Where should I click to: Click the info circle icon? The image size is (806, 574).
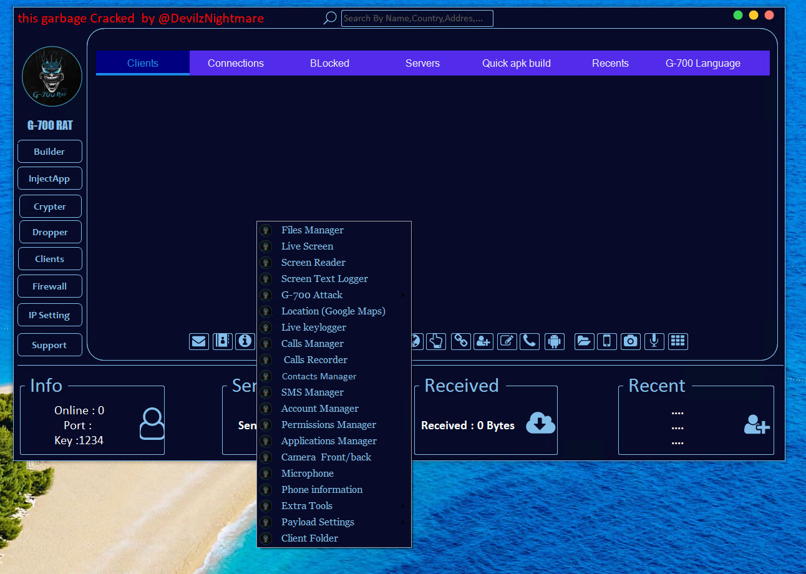click(245, 341)
